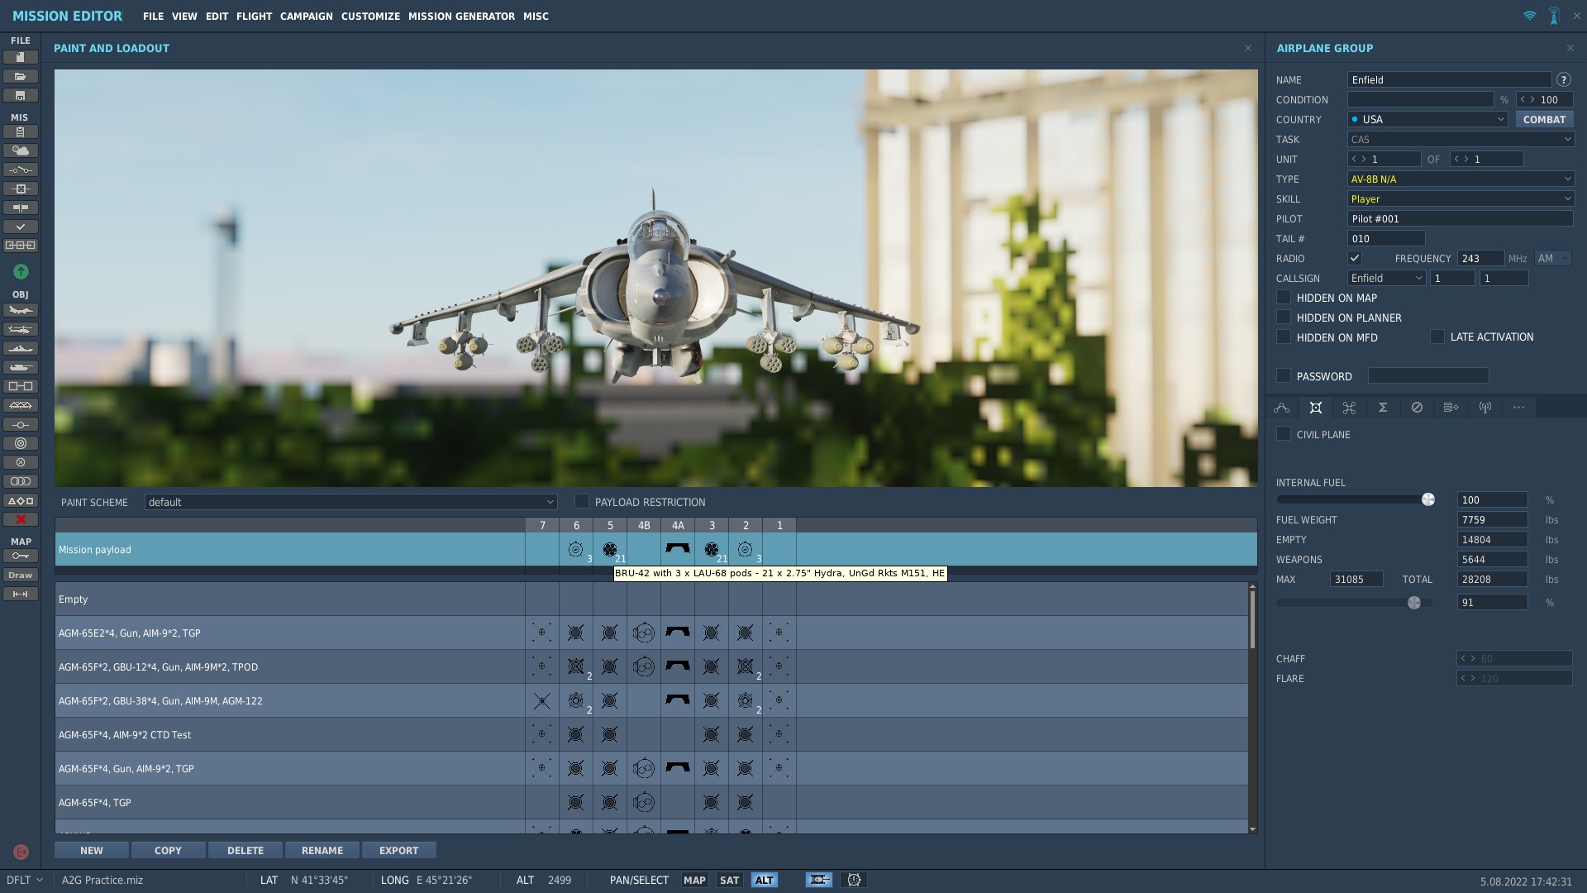Enable HIDDEN ON MAP checkbox
The image size is (1587, 893).
point(1284,298)
